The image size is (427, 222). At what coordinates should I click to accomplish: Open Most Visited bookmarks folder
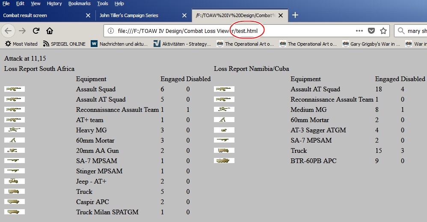tap(21, 44)
